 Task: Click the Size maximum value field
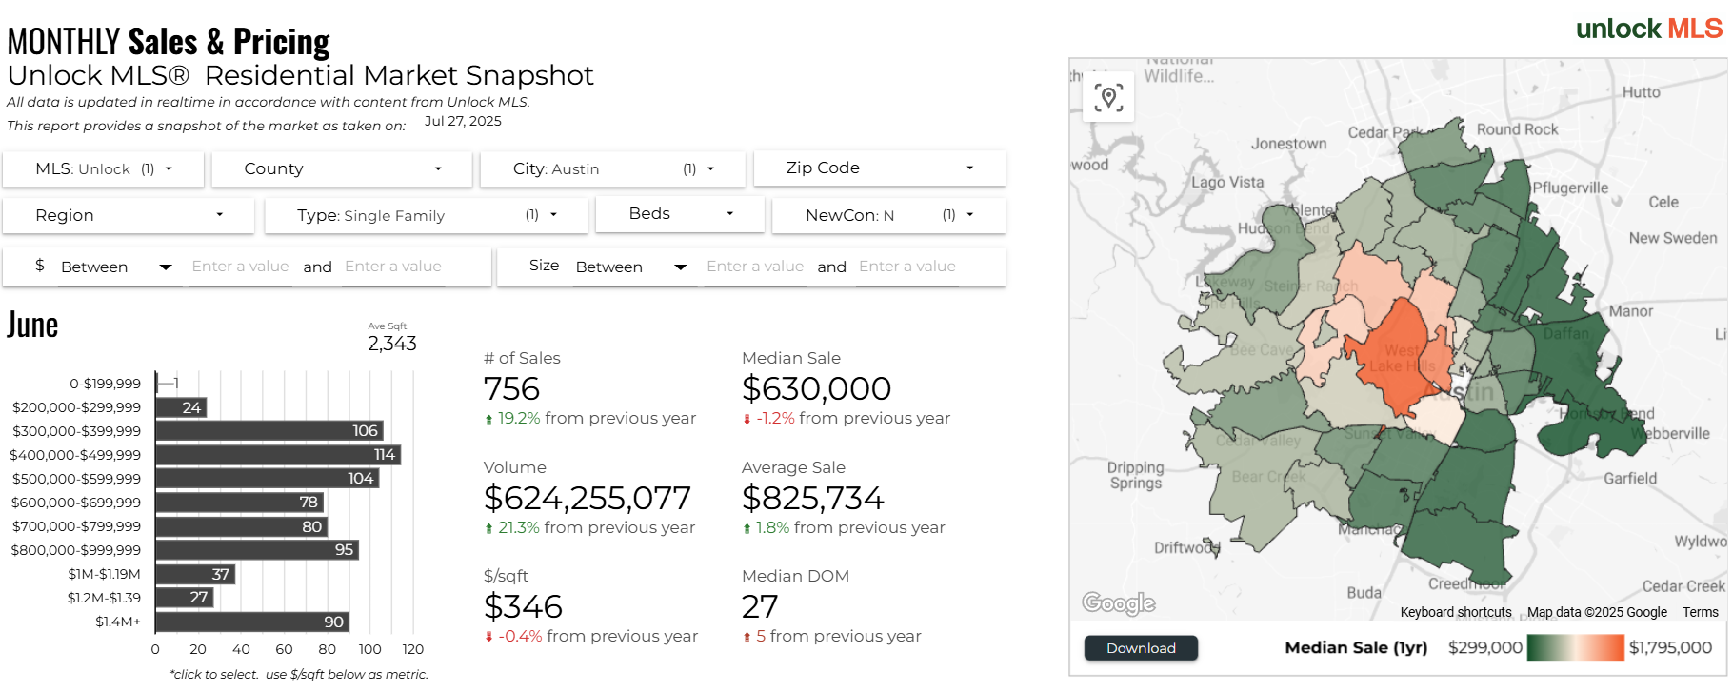click(x=907, y=267)
